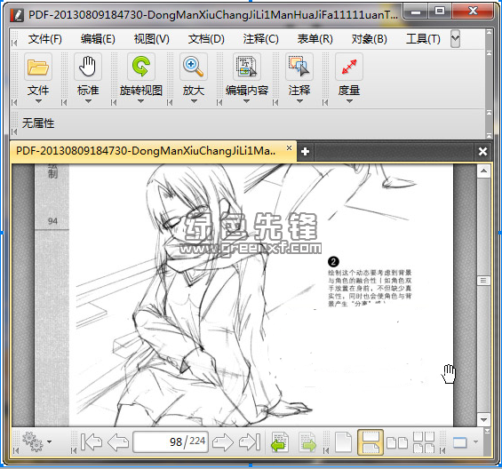This screenshot has height=469, width=502.
Task: Open the options gear icon
Action: tap(33, 441)
